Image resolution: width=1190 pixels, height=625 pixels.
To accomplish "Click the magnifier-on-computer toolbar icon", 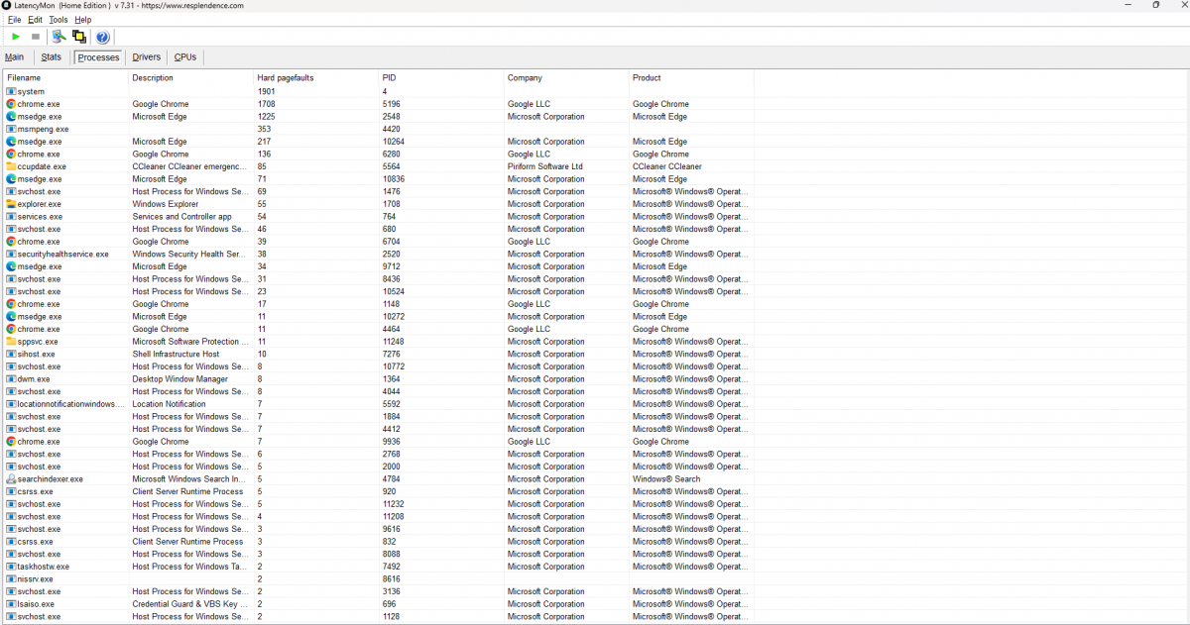I will tap(59, 37).
